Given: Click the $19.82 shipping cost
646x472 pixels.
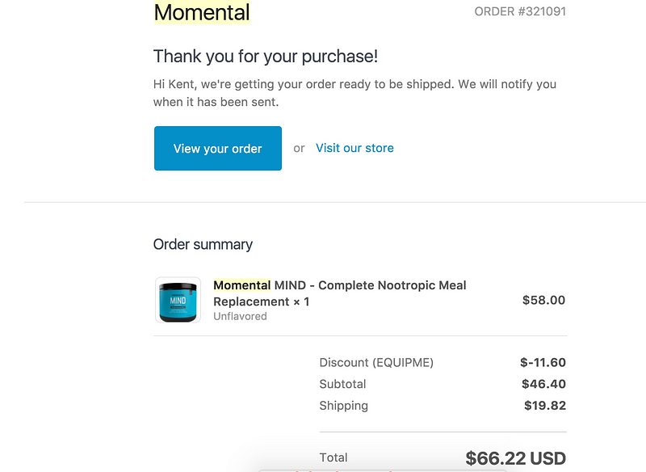Looking at the screenshot, I should click(544, 406).
